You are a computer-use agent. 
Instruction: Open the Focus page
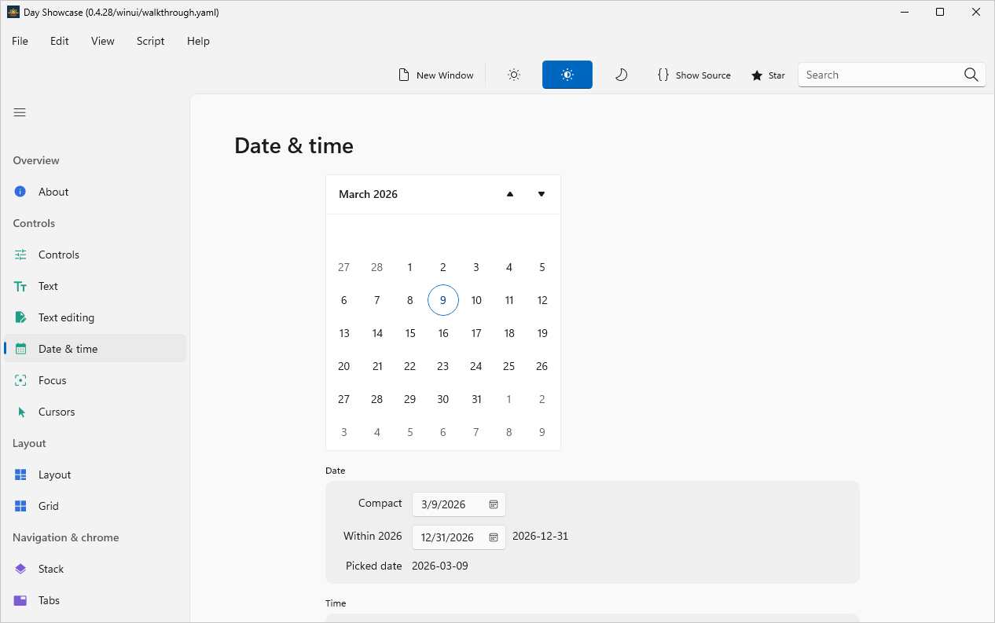95,380
